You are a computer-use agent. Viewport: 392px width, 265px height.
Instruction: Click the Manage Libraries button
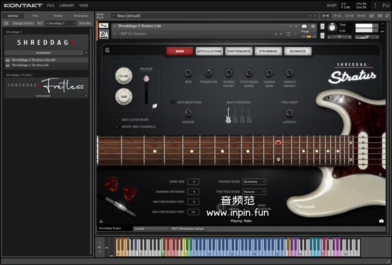(x=23, y=23)
